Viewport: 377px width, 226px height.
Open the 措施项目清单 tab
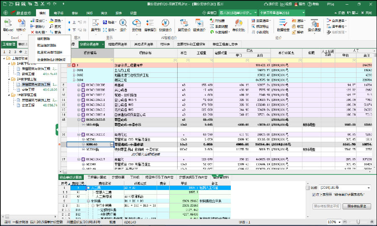click(117, 44)
